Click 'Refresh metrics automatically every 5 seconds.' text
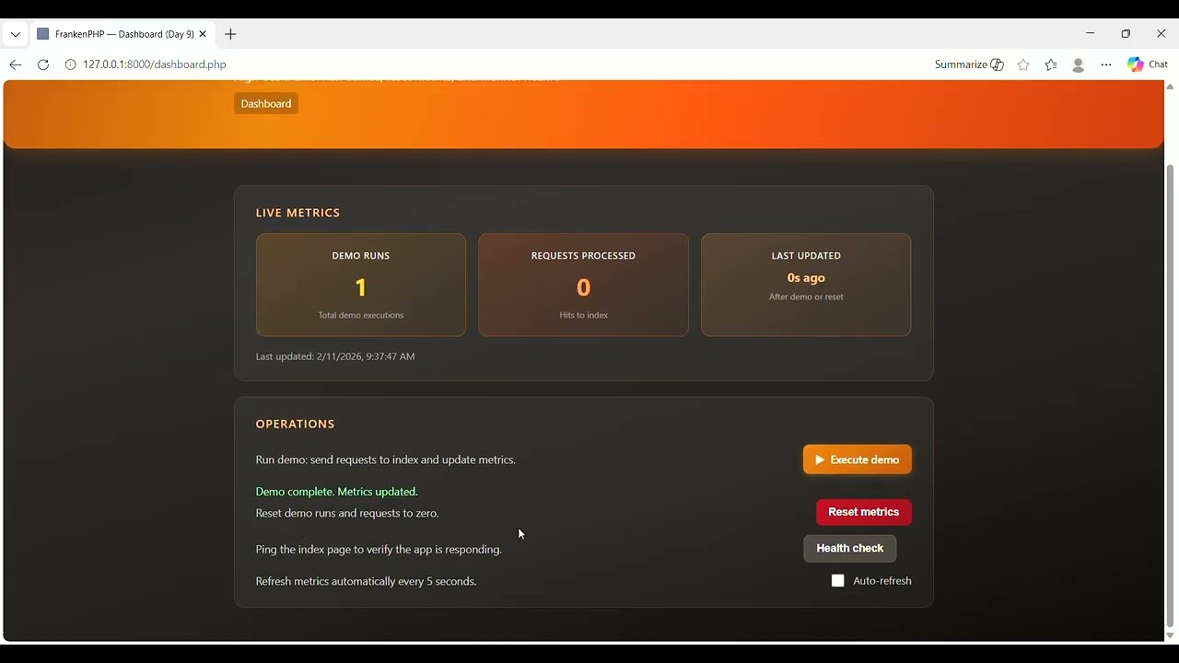Viewport: 1179px width, 663px height. (367, 581)
